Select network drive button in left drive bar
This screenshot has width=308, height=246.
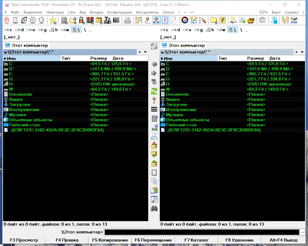(x=76, y=30)
